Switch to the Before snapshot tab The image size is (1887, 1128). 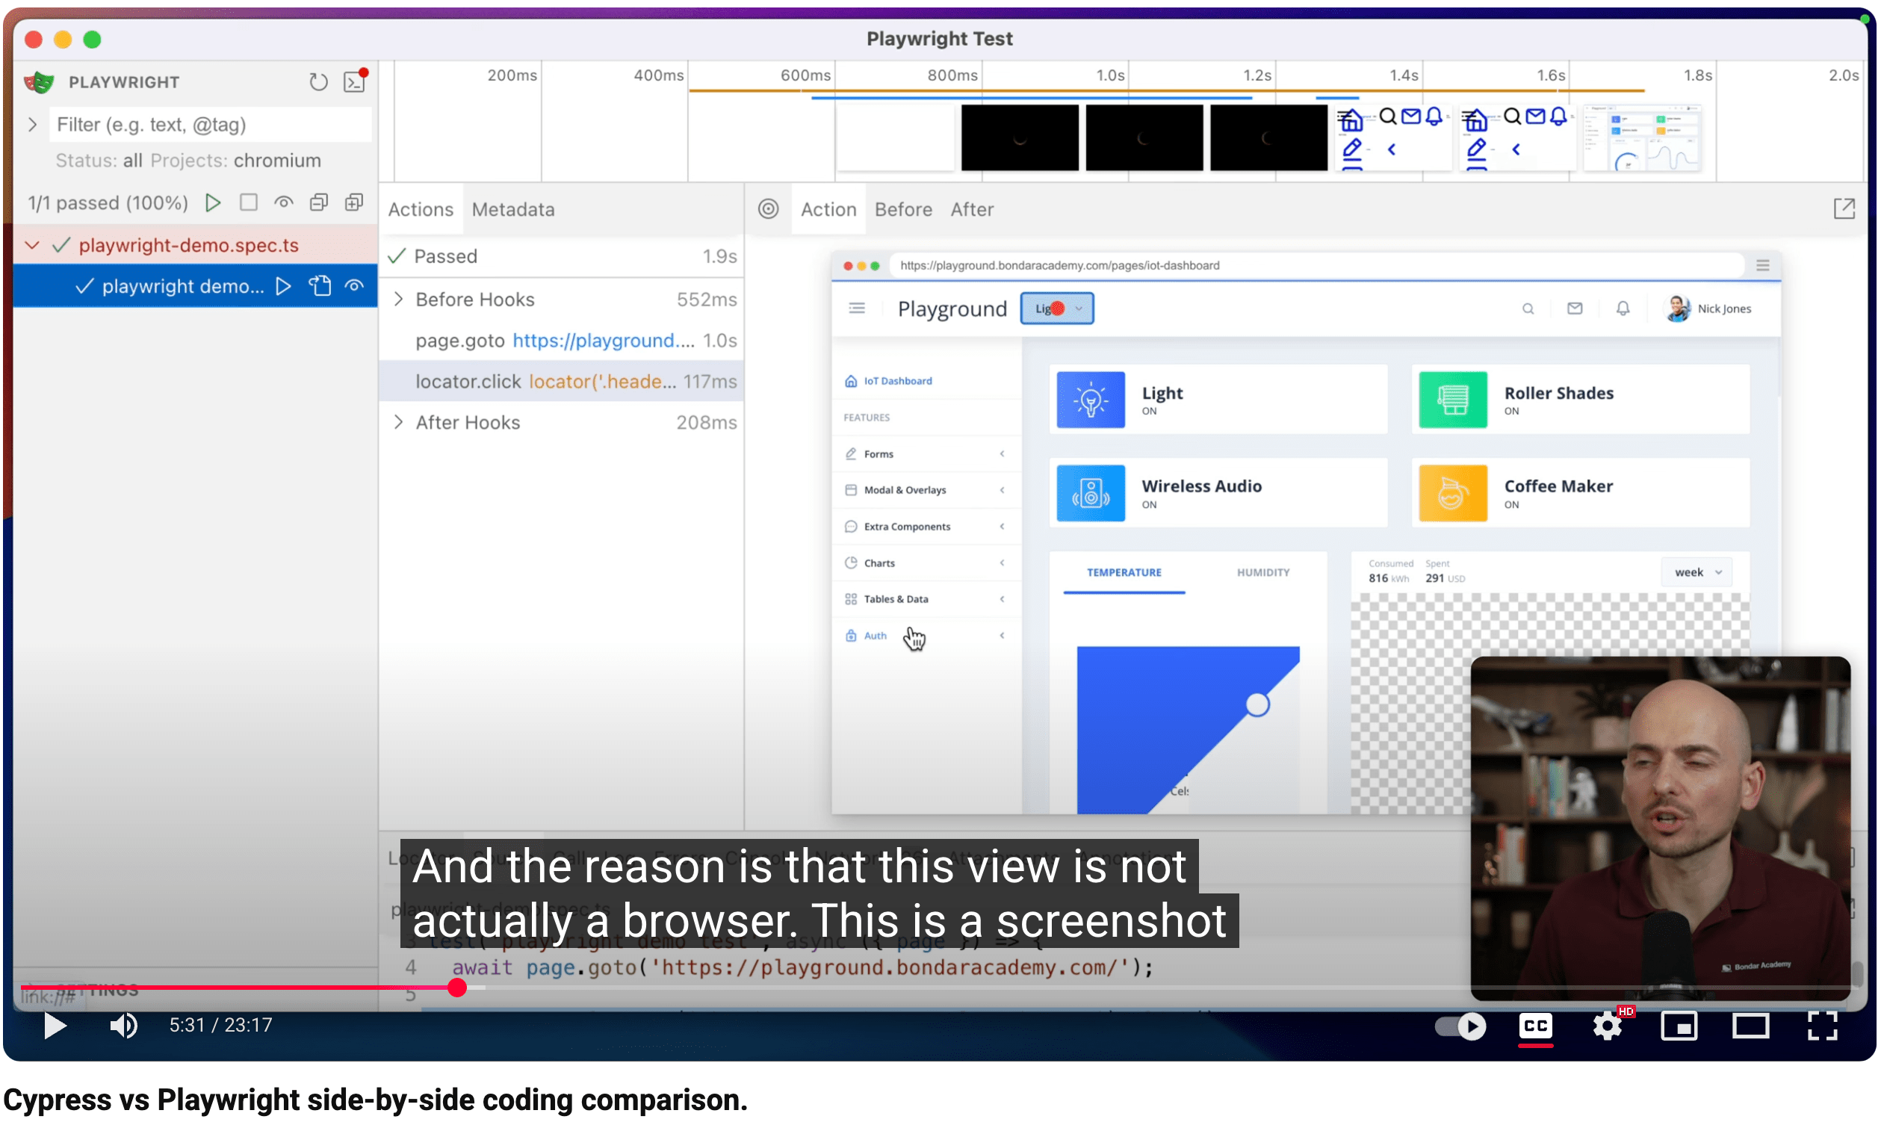[904, 210]
